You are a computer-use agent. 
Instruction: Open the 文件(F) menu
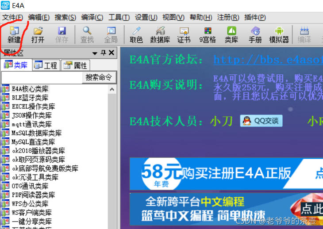click(x=12, y=17)
